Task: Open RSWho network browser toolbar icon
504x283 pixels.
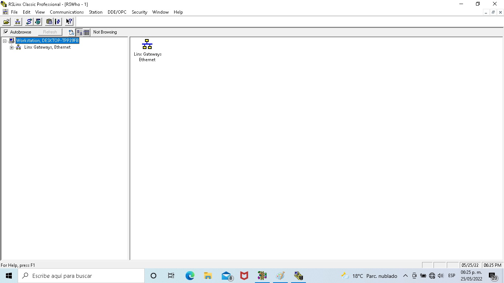Action: [x=17, y=22]
